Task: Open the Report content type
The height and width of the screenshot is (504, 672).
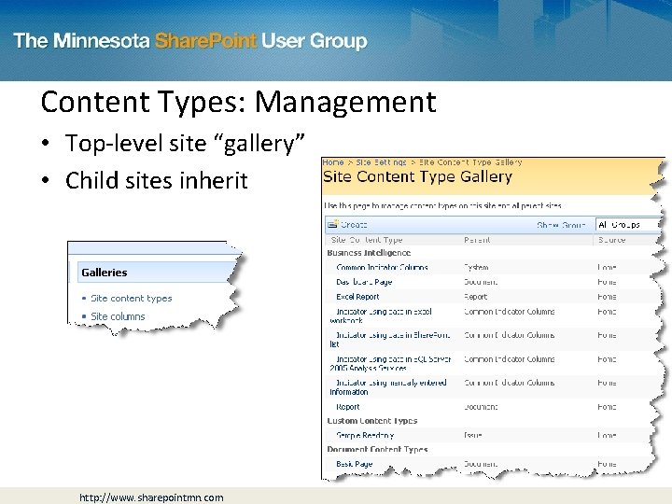Action: tap(347, 407)
